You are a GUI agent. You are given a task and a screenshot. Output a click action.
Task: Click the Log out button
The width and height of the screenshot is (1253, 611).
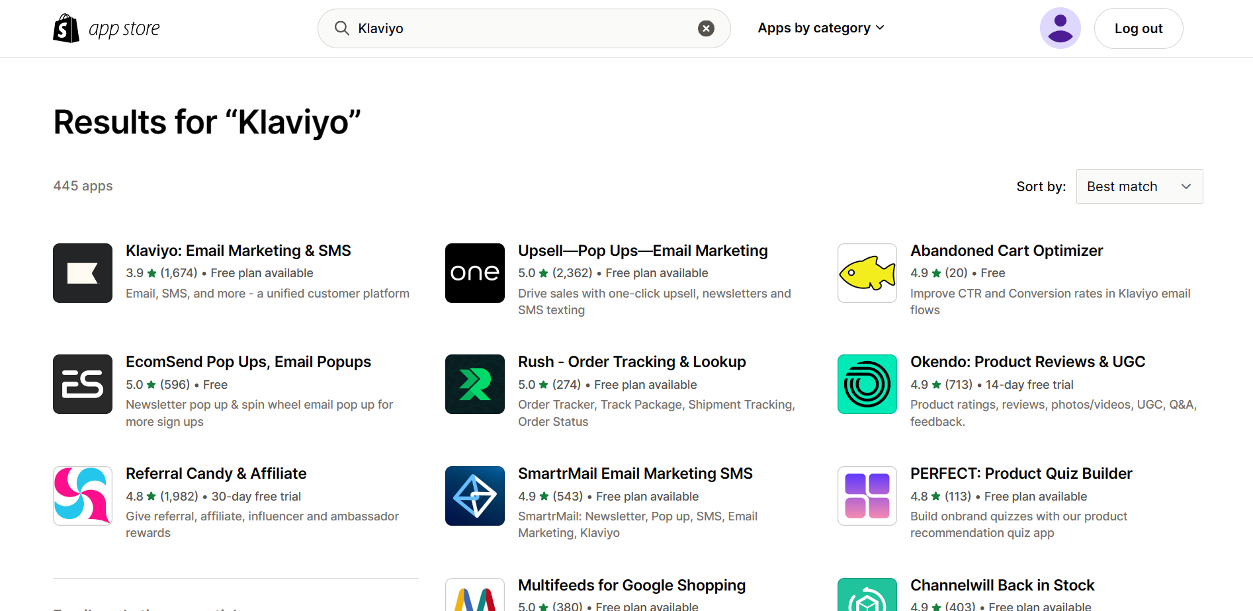click(1139, 28)
